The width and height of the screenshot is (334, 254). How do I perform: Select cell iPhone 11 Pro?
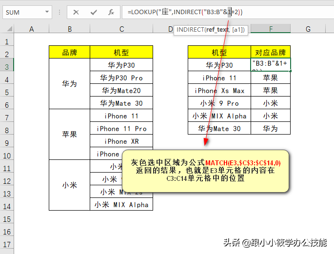click(121, 128)
